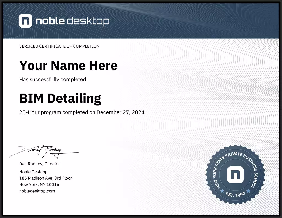
Task: Click the 'Has successfully completed' line
Action: (x=53, y=79)
